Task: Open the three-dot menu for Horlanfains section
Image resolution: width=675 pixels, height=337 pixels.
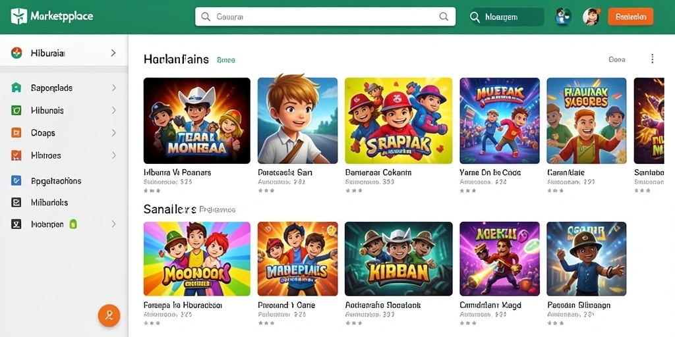Action: 652,59
